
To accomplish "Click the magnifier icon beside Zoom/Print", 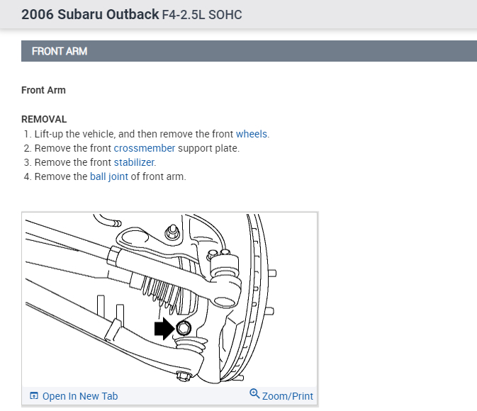I will pos(254,394).
